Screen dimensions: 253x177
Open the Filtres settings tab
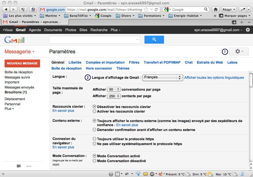[x=134, y=63]
